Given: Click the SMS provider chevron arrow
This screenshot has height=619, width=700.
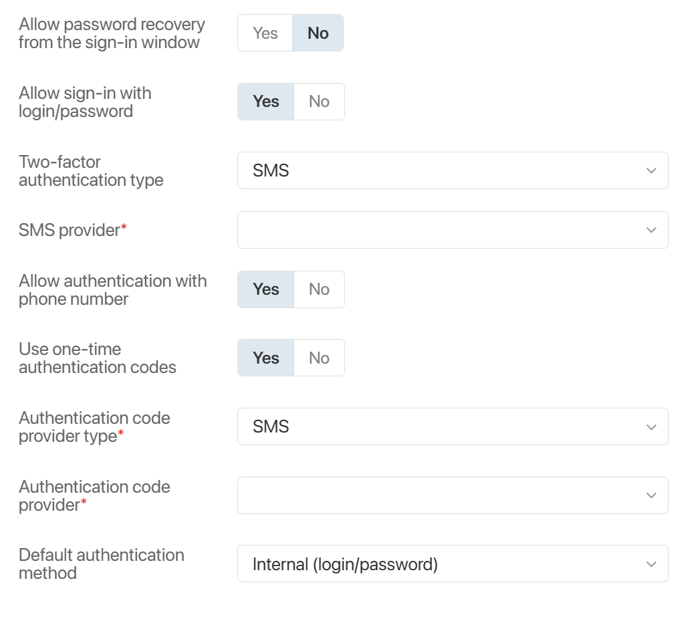Looking at the screenshot, I should point(651,230).
